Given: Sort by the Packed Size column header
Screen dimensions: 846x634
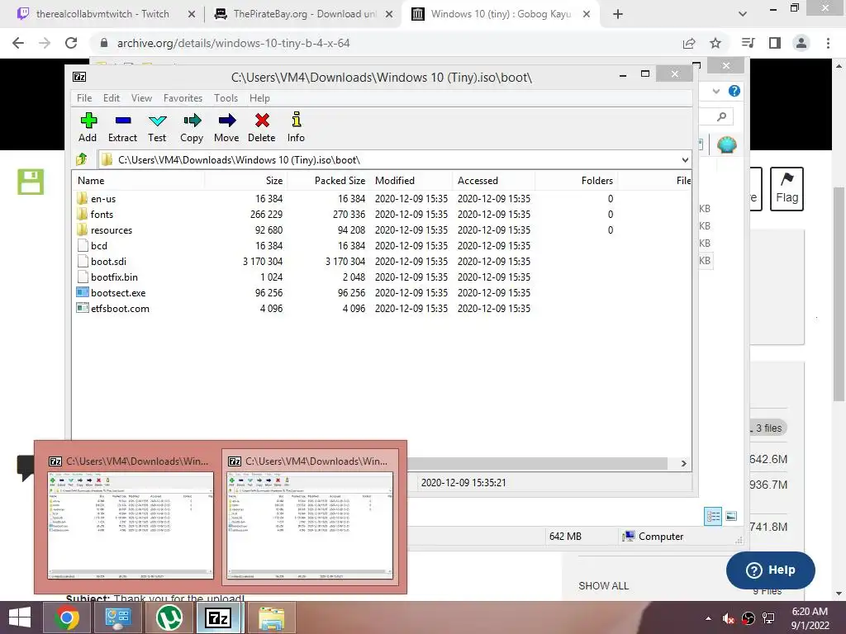Looking at the screenshot, I should click(329, 181).
